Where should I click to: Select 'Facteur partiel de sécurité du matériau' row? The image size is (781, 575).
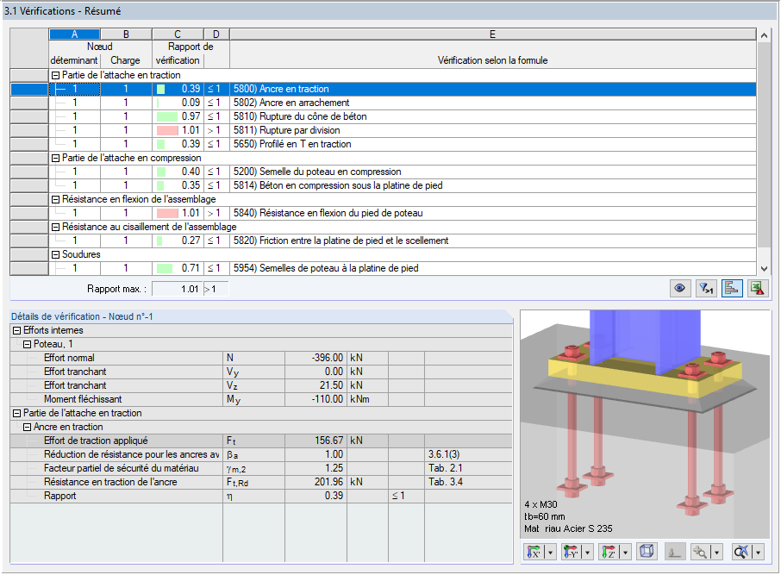[x=261, y=468]
